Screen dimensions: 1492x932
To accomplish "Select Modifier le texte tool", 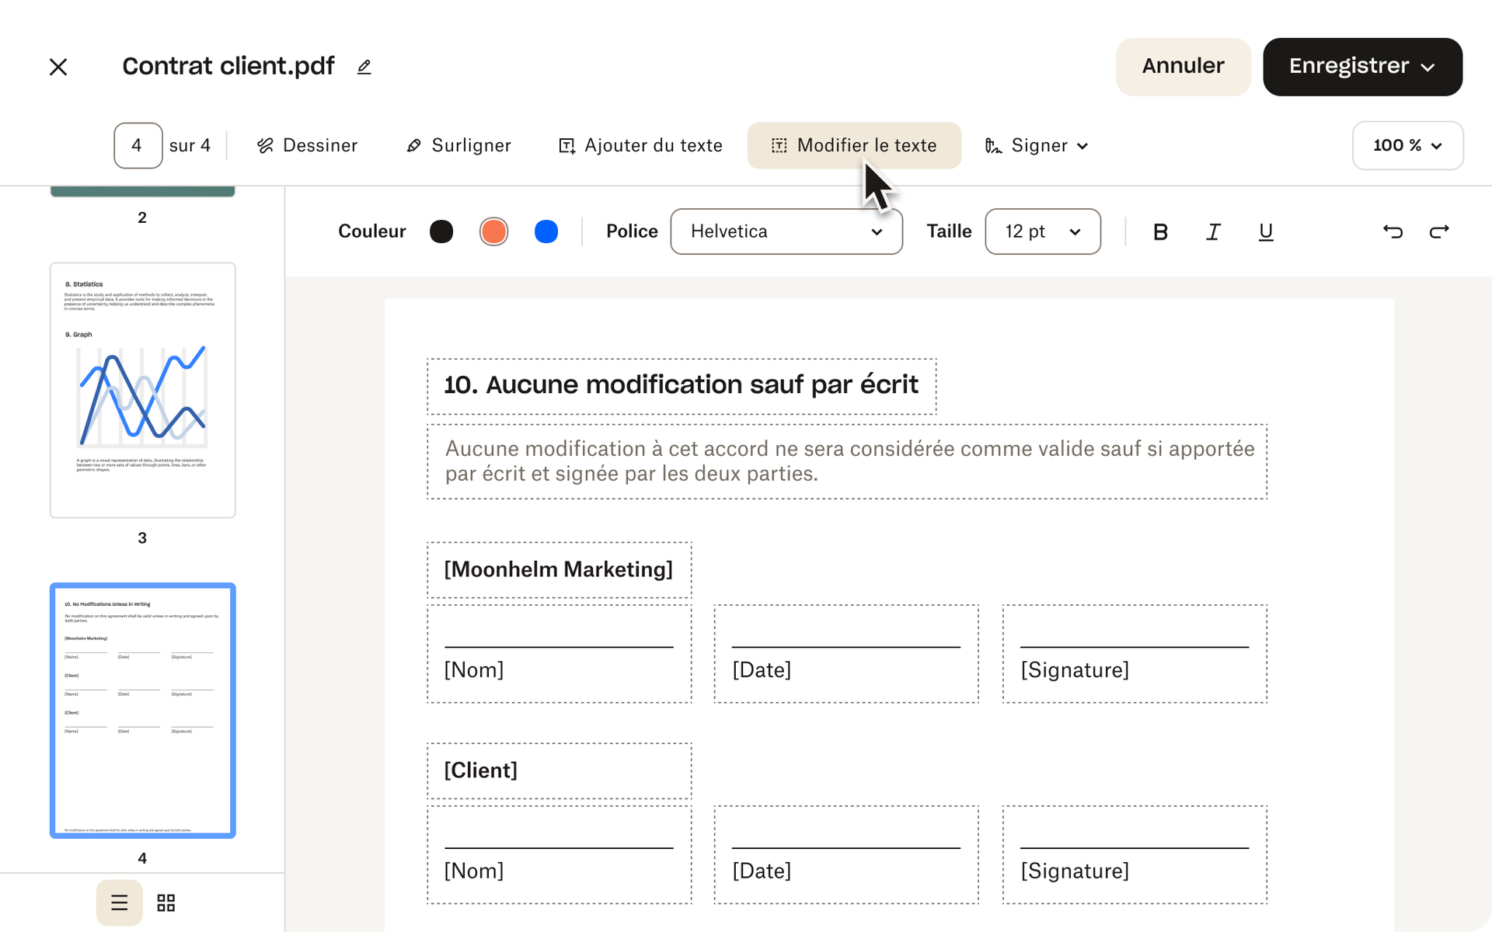I will coord(853,145).
